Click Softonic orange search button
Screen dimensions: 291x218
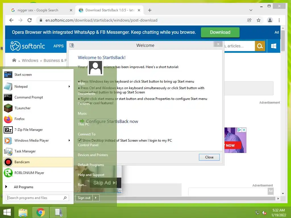click(x=260, y=46)
